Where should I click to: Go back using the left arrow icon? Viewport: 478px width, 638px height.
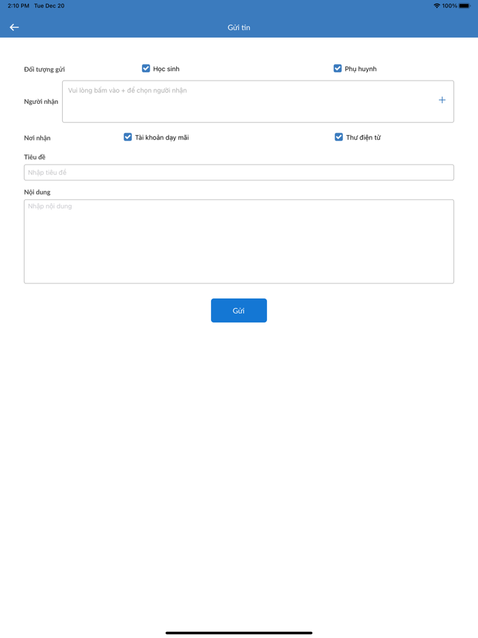coord(14,27)
